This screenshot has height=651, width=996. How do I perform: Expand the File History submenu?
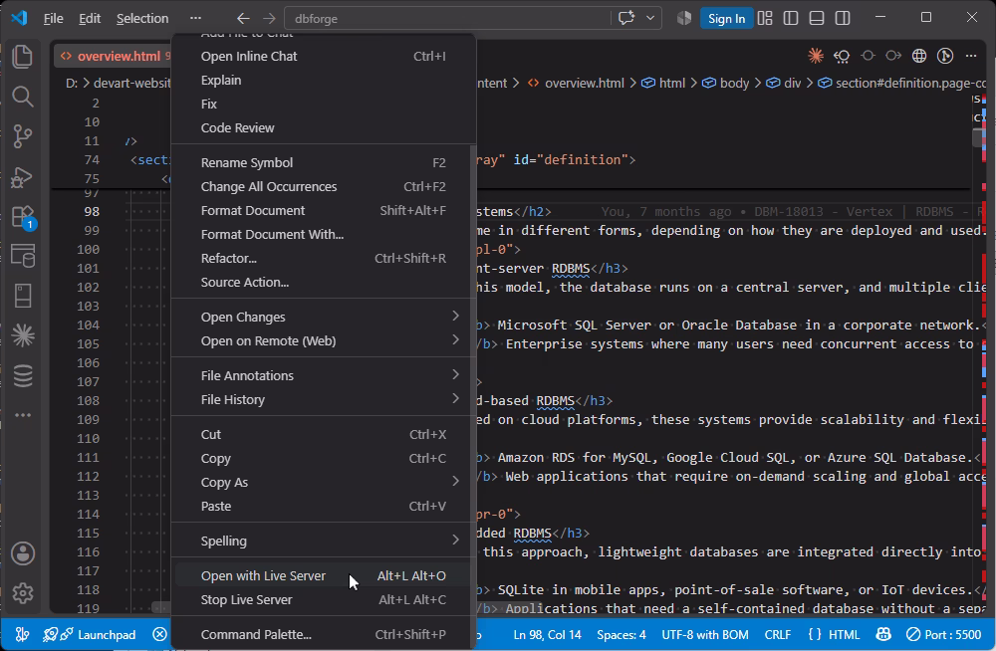pyautogui.click(x=324, y=399)
